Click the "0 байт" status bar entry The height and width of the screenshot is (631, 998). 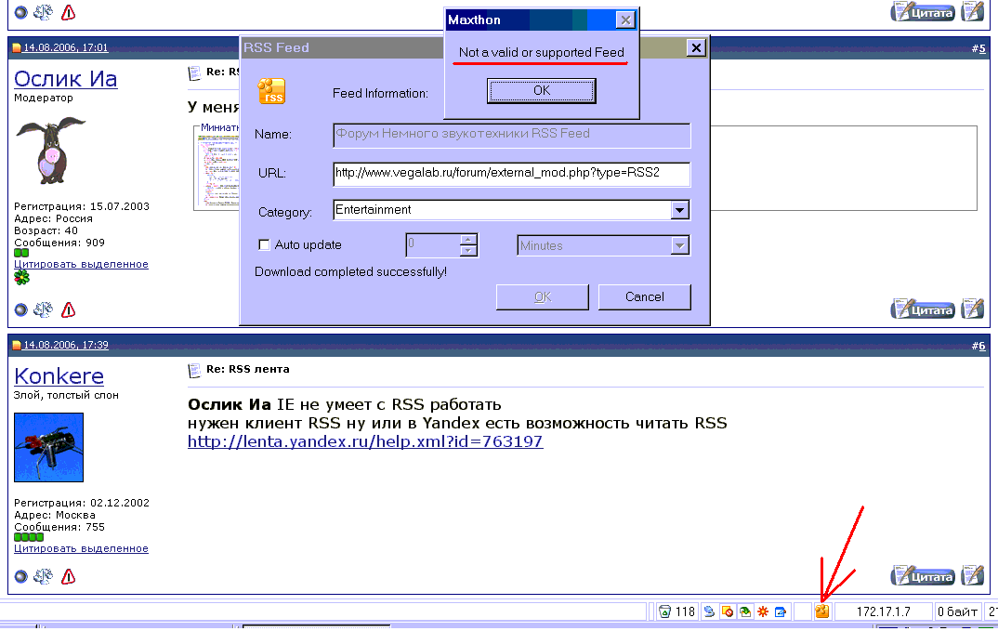pyautogui.click(x=957, y=611)
